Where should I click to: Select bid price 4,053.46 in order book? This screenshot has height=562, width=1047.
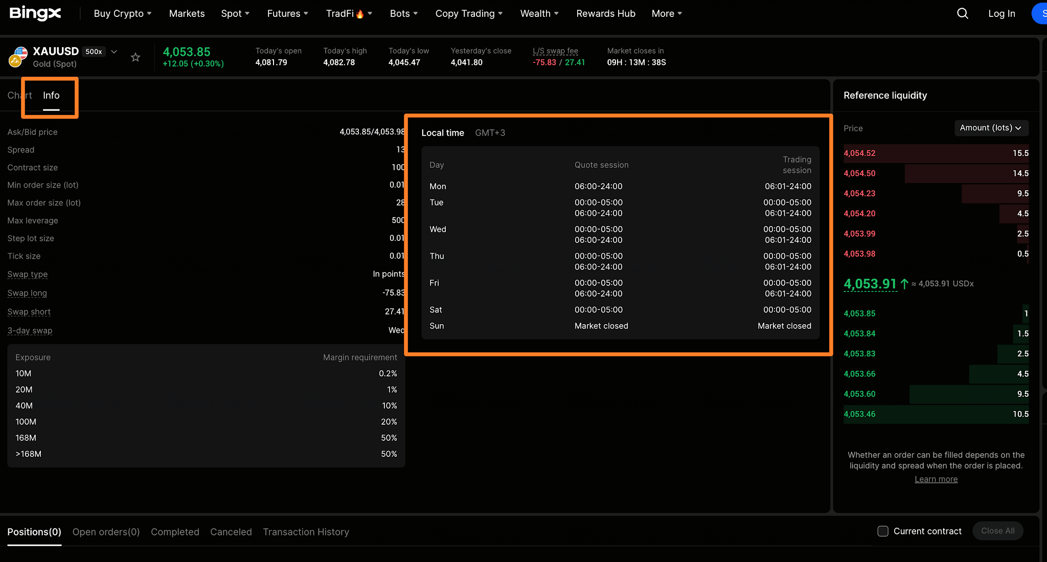pos(860,414)
